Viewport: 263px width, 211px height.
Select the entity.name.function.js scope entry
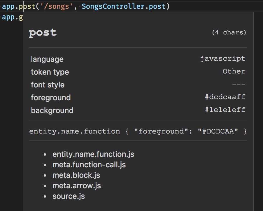click(x=93, y=154)
